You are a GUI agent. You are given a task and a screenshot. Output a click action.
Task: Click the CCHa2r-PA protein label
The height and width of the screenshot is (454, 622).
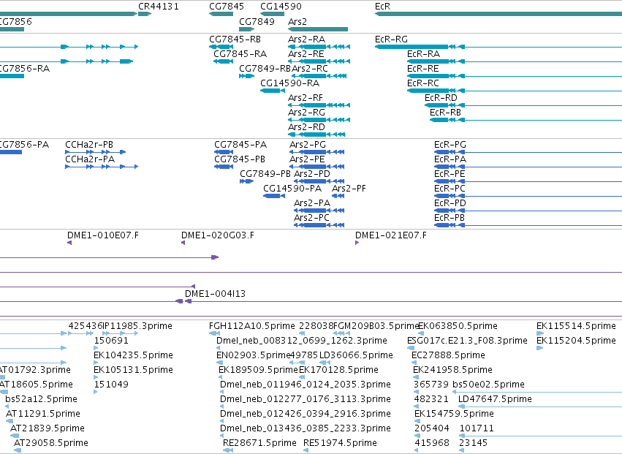(x=90, y=159)
